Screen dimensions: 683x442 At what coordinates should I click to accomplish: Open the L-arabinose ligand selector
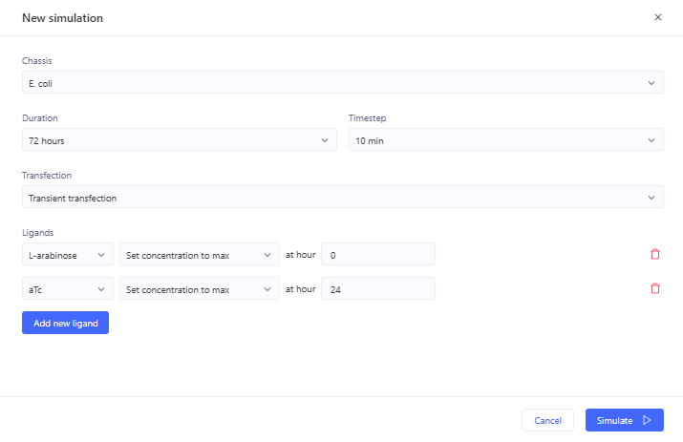[68, 254]
